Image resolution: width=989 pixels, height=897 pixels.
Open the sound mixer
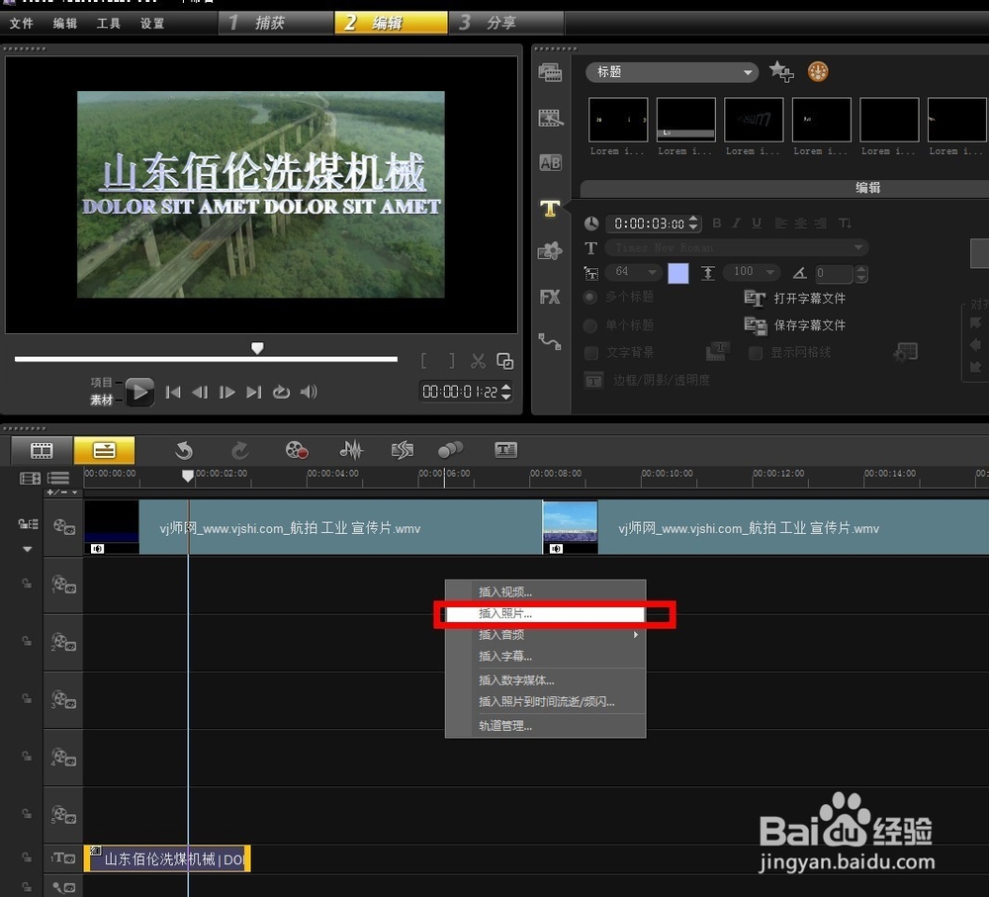(x=351, y=450)
